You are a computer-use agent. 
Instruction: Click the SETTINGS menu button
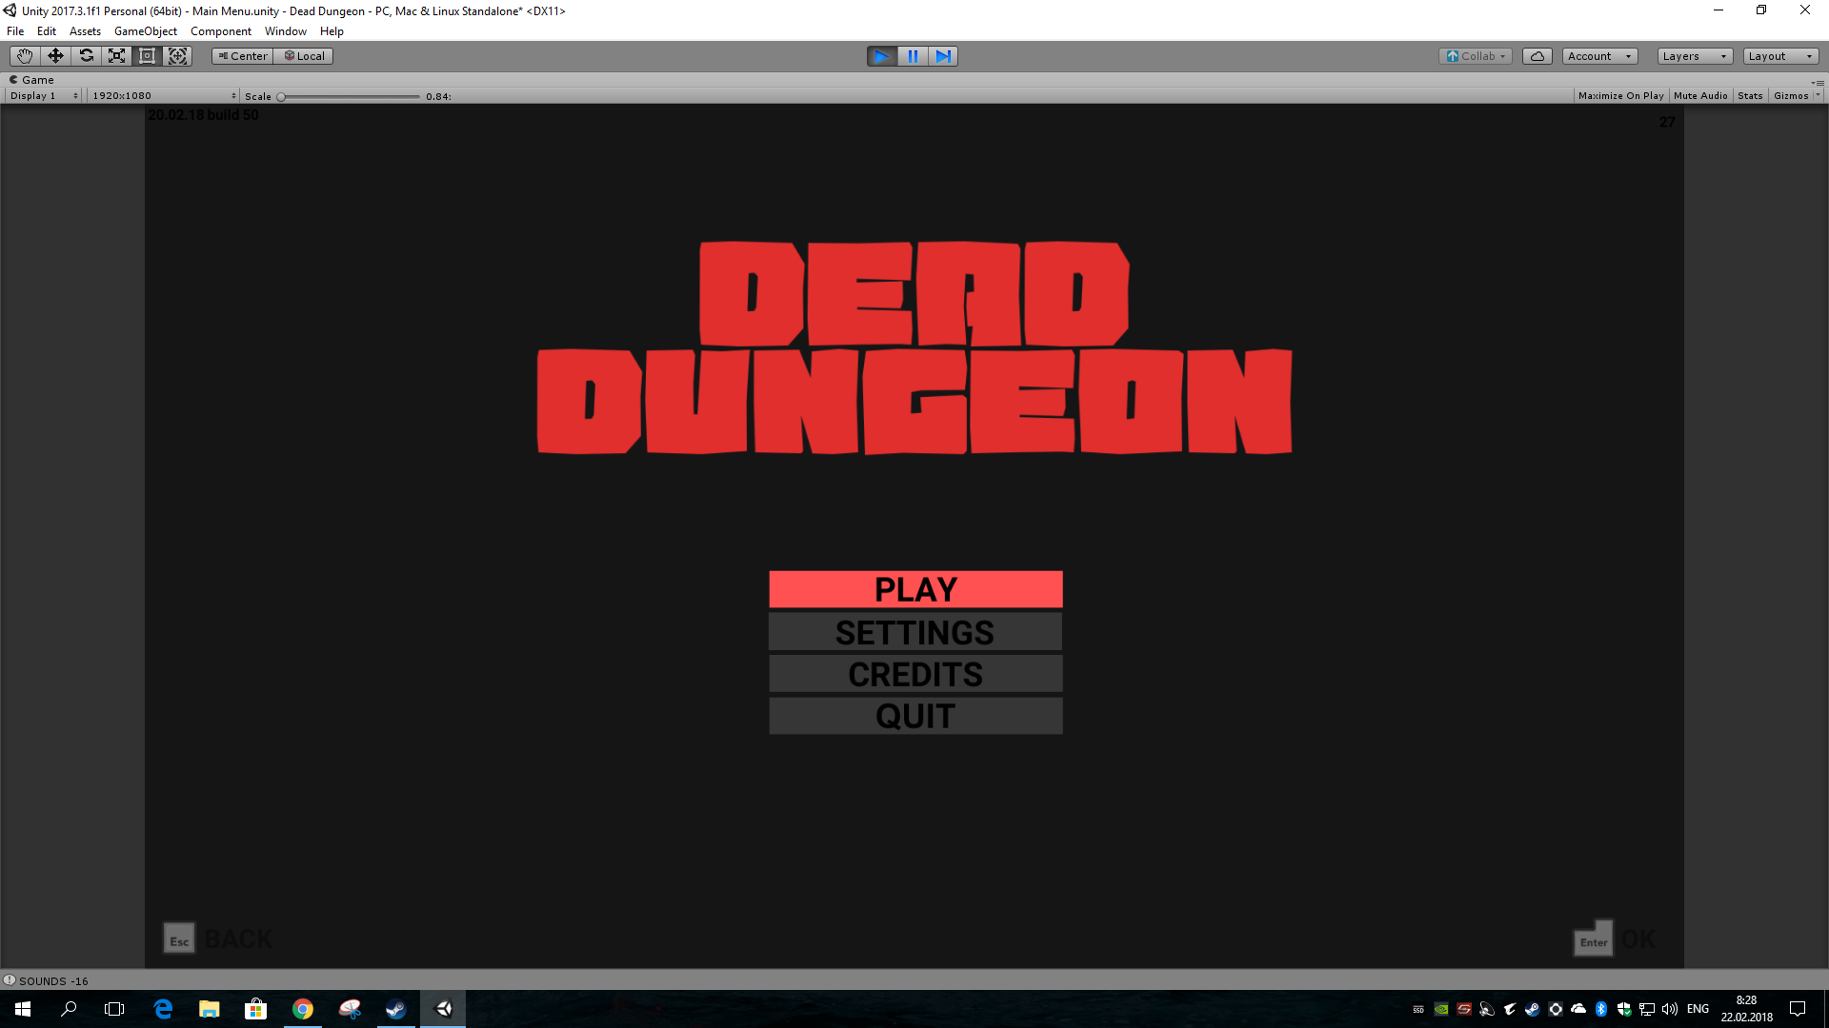[915, 632]
